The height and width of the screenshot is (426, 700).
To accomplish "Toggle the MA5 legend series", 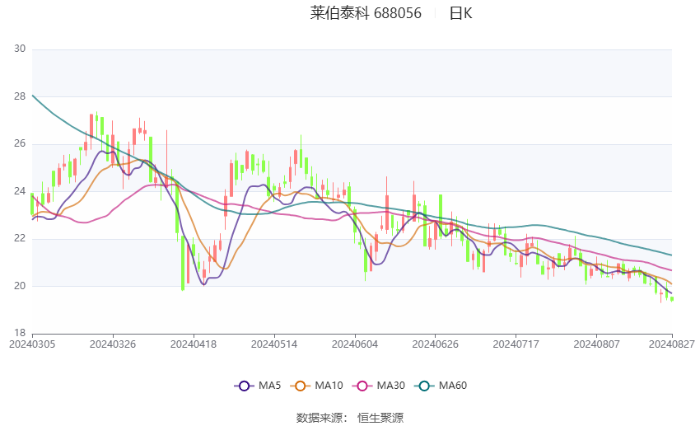I will pos(258,386).
